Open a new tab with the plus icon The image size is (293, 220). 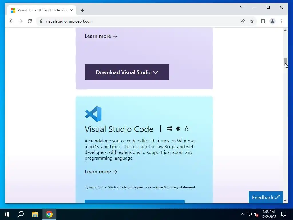82,10
